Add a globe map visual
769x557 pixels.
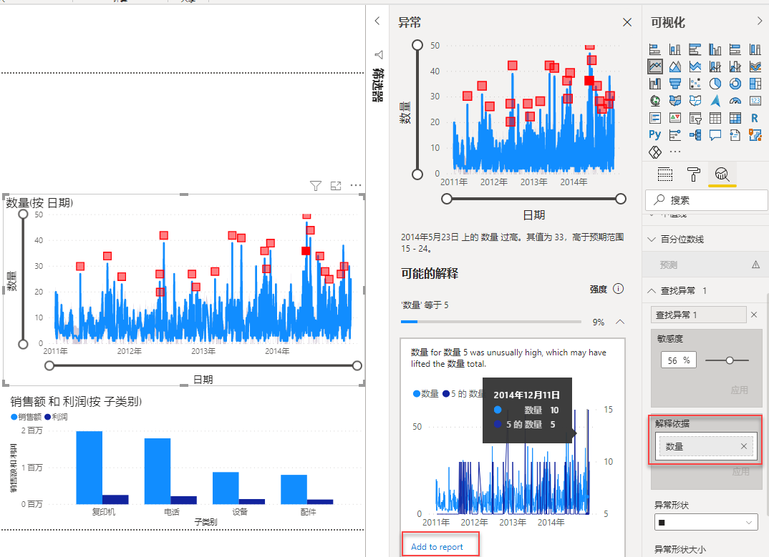click(x=654, y=100)
